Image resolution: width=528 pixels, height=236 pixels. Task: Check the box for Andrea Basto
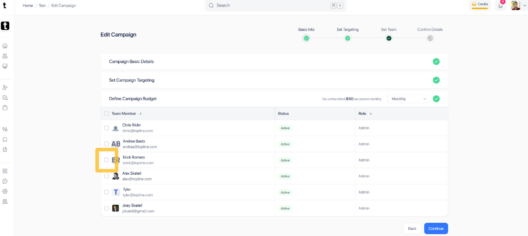click(x=106, y=144)
